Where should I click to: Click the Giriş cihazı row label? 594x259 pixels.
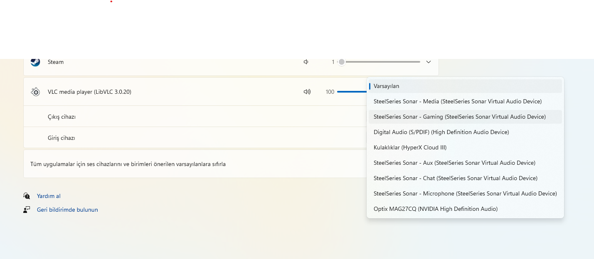(x=61, y=138)
